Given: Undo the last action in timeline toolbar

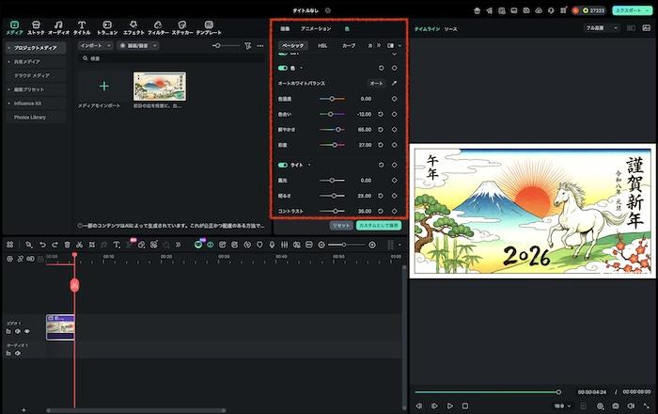Looking at the screenshot, I should [x=42, y=245].
